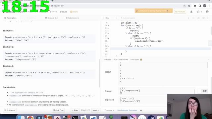
Task: Switch to the Description tab
Action: pos(10,18)
